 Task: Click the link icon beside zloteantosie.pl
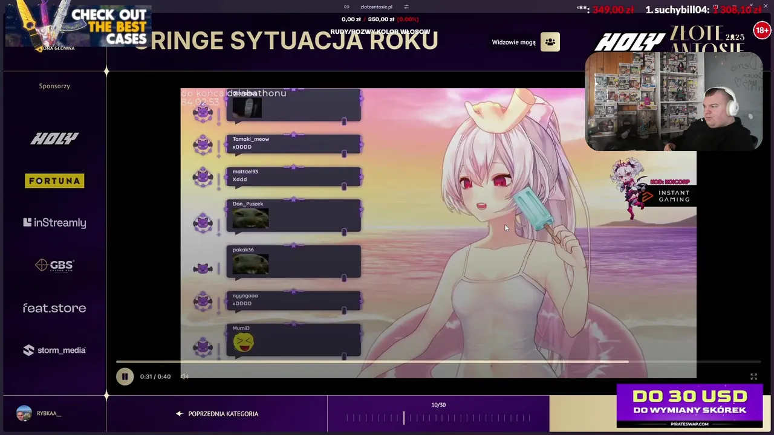pos(346,7)
